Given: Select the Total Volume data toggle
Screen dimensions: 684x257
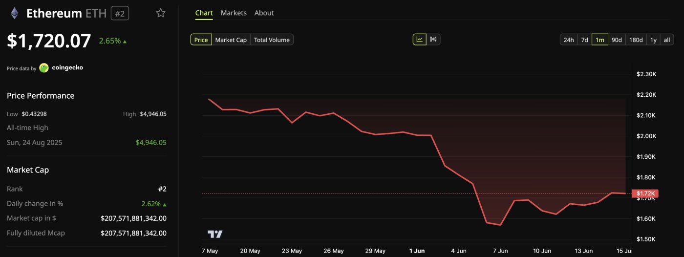Looking at the screenshot, I should 272,40.
